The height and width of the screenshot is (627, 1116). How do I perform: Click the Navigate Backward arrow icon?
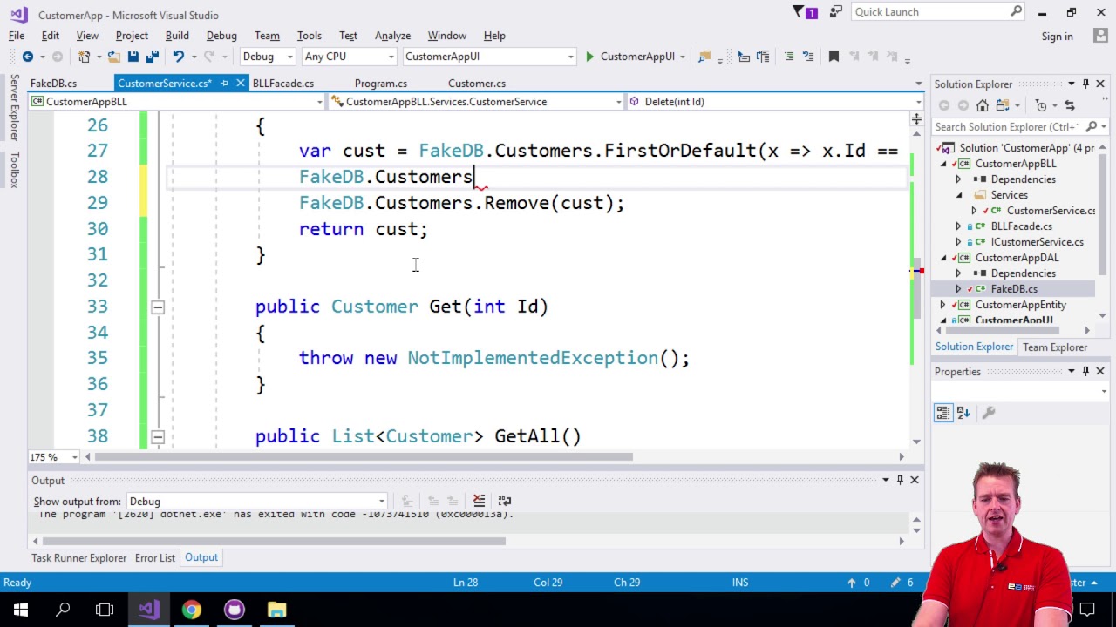[x=28, y=57]
